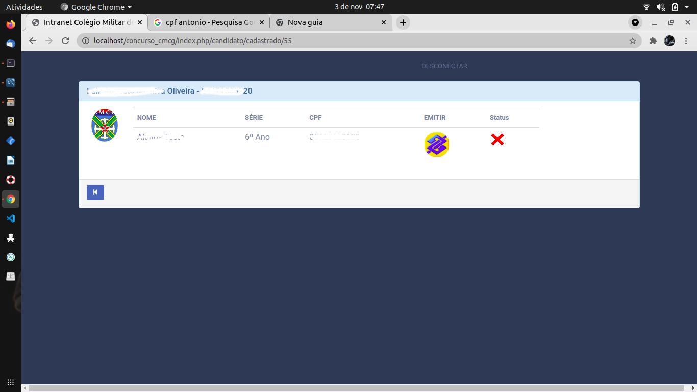The width and height of the screenshot is (697, 392).
Task: Open LibreOffice Writer from the dock
Action: (11, 160)
